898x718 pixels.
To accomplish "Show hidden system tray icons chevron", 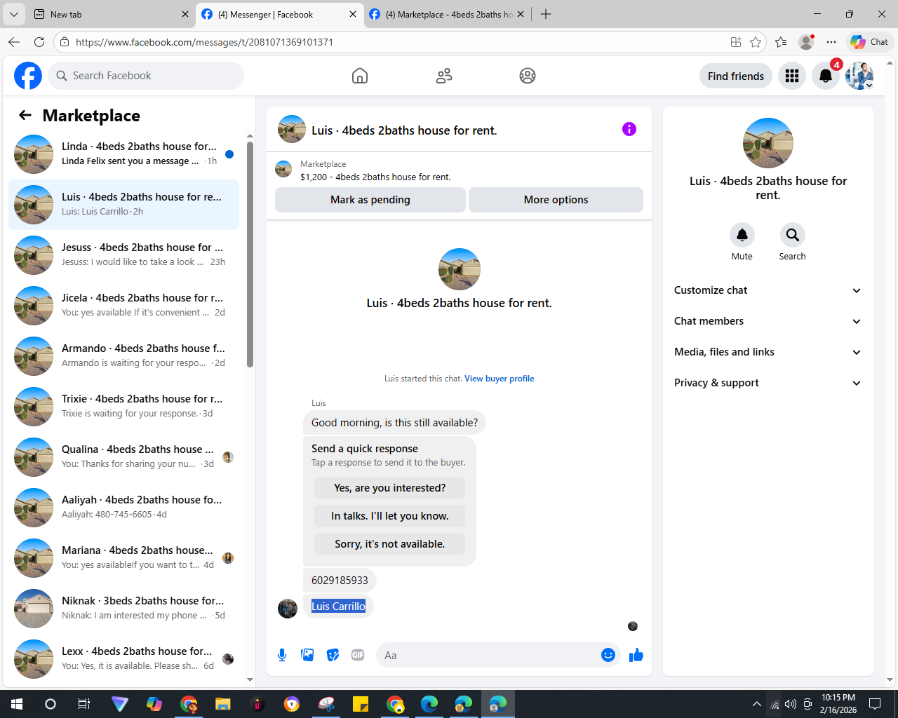I will point(756,704).
